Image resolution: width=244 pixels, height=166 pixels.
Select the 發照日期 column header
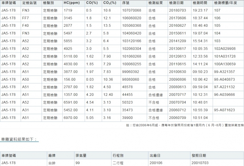click(x=199, y=155)
